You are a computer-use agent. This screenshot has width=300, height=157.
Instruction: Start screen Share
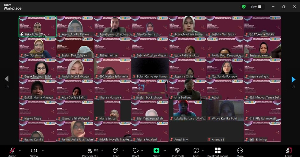tap(156, 151)
